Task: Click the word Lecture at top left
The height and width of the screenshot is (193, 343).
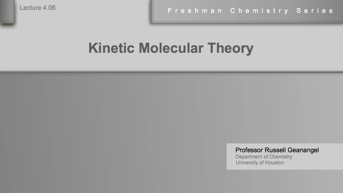Action: (x=30, y=8)
